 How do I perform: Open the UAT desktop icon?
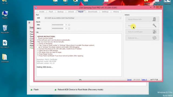[76, 2]
